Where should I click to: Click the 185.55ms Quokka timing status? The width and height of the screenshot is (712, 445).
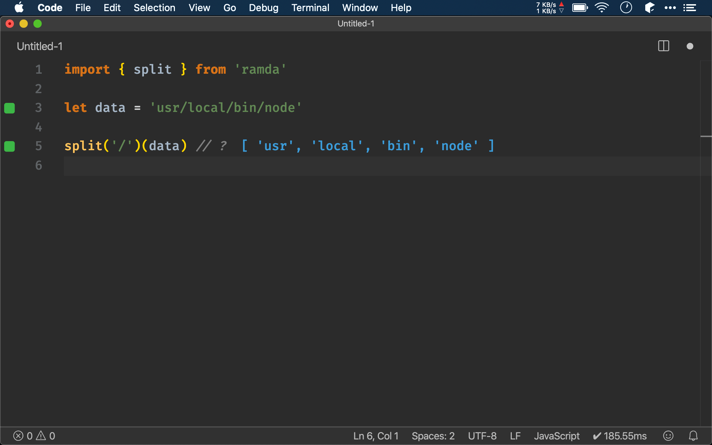[x=620, y=436]
